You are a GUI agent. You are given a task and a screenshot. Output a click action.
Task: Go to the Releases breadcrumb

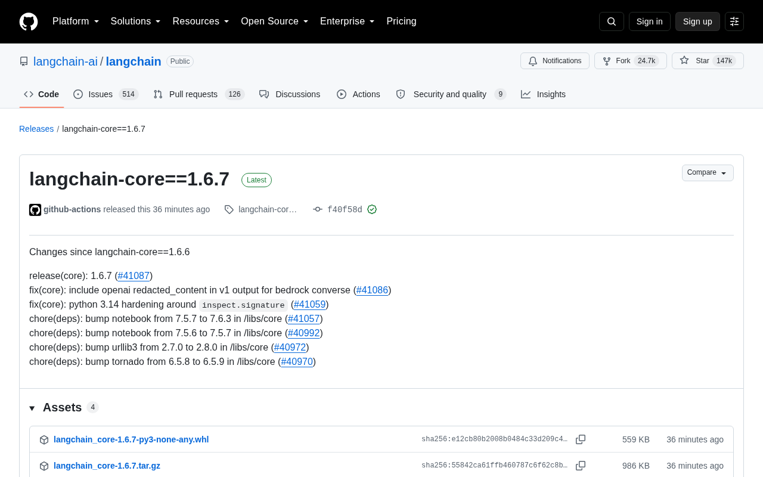36,129
